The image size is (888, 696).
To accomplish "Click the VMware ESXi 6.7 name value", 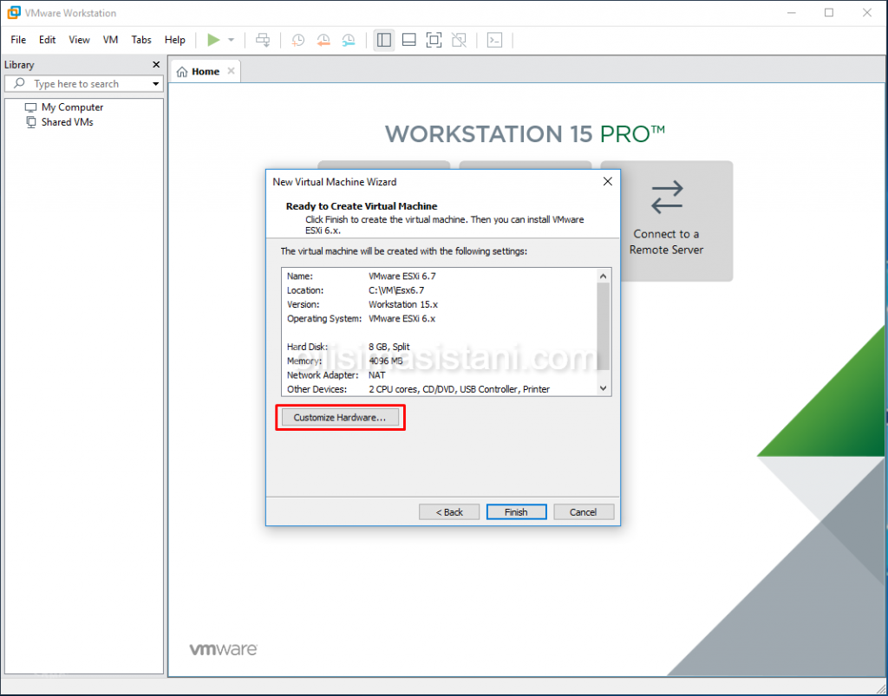I will (402, 276).
